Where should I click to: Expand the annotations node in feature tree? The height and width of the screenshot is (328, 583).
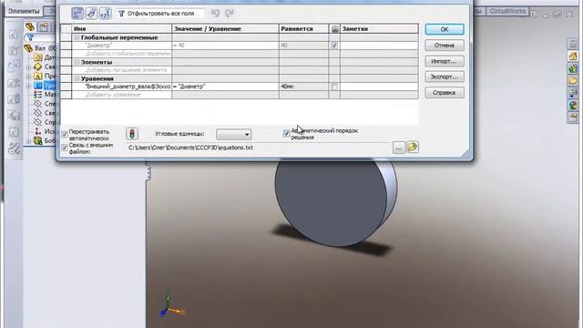point(28,77)
